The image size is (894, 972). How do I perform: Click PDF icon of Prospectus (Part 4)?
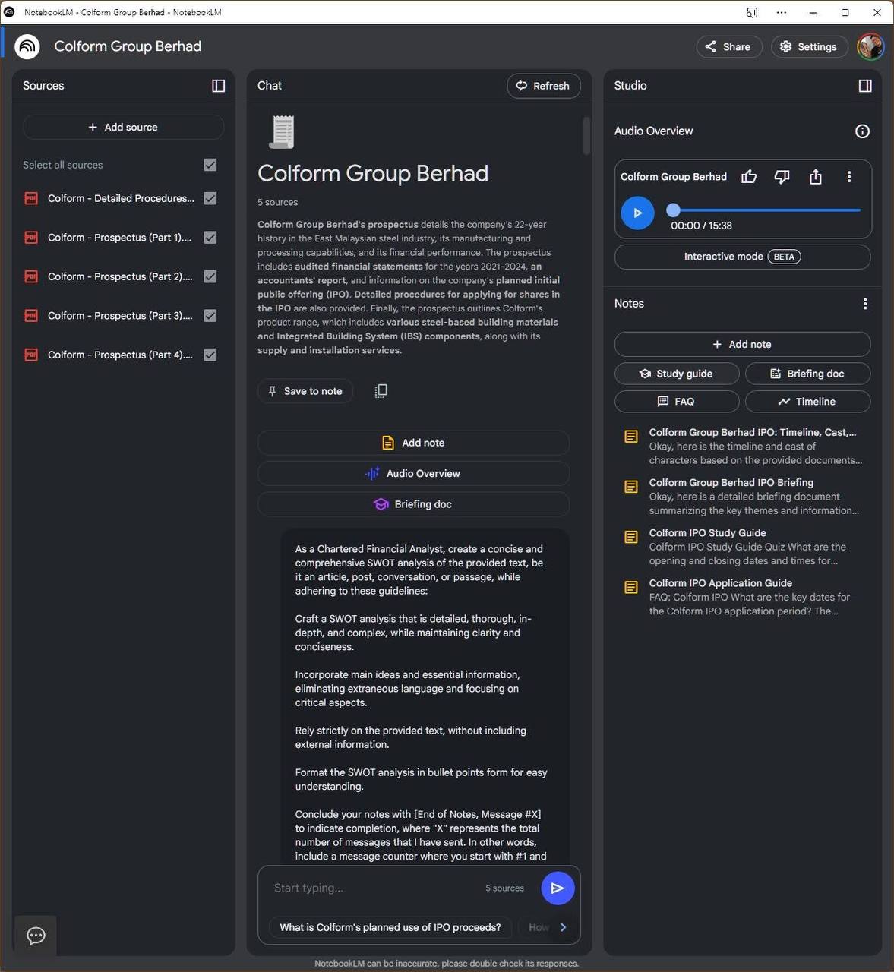[x=31, y=355]
